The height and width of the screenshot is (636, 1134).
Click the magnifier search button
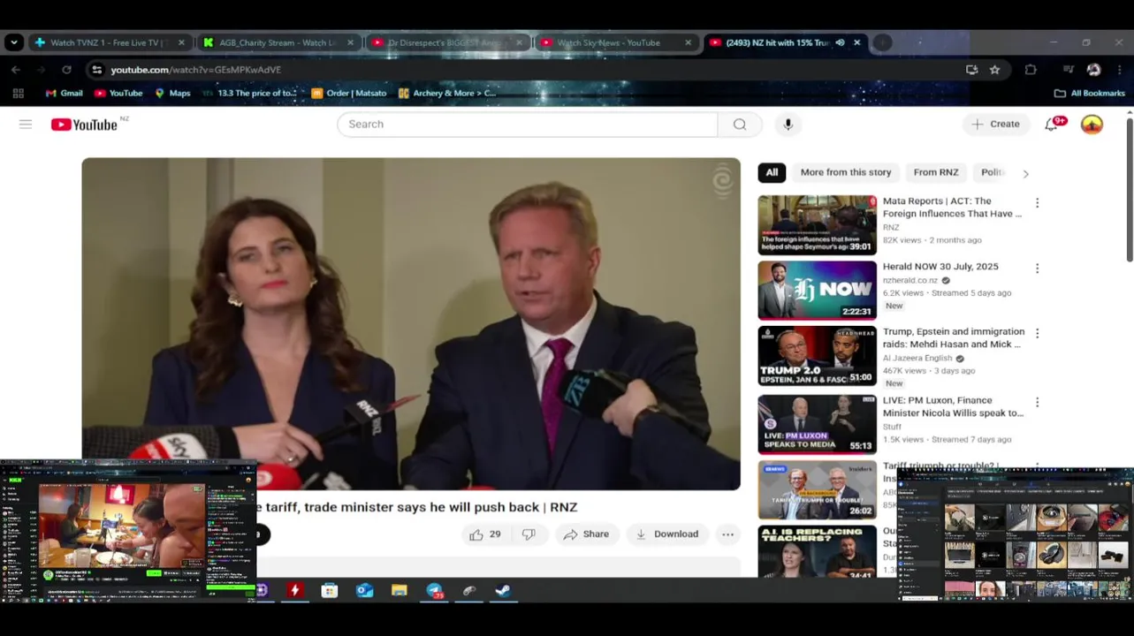coord(740,125)
